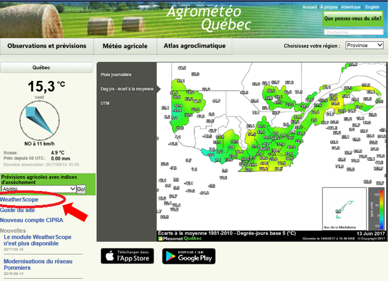
Task: Expand the Choisissez votre région dropdown
Action: [x=365, y=46]
